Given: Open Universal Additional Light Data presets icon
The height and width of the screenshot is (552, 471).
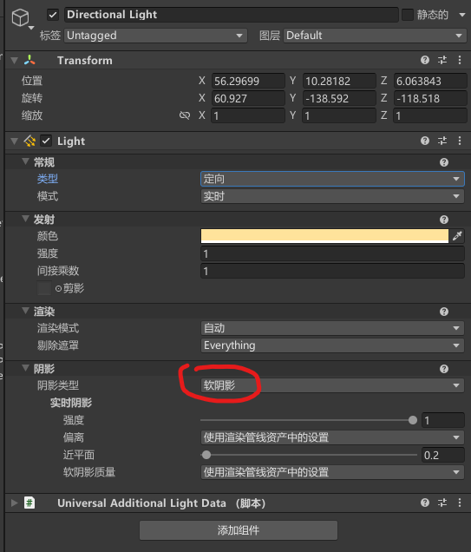Looking at the screenshot, I should [x=442, y=503].
